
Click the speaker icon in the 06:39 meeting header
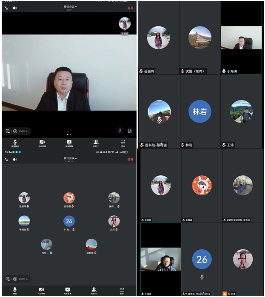click(x=14, y=8)
